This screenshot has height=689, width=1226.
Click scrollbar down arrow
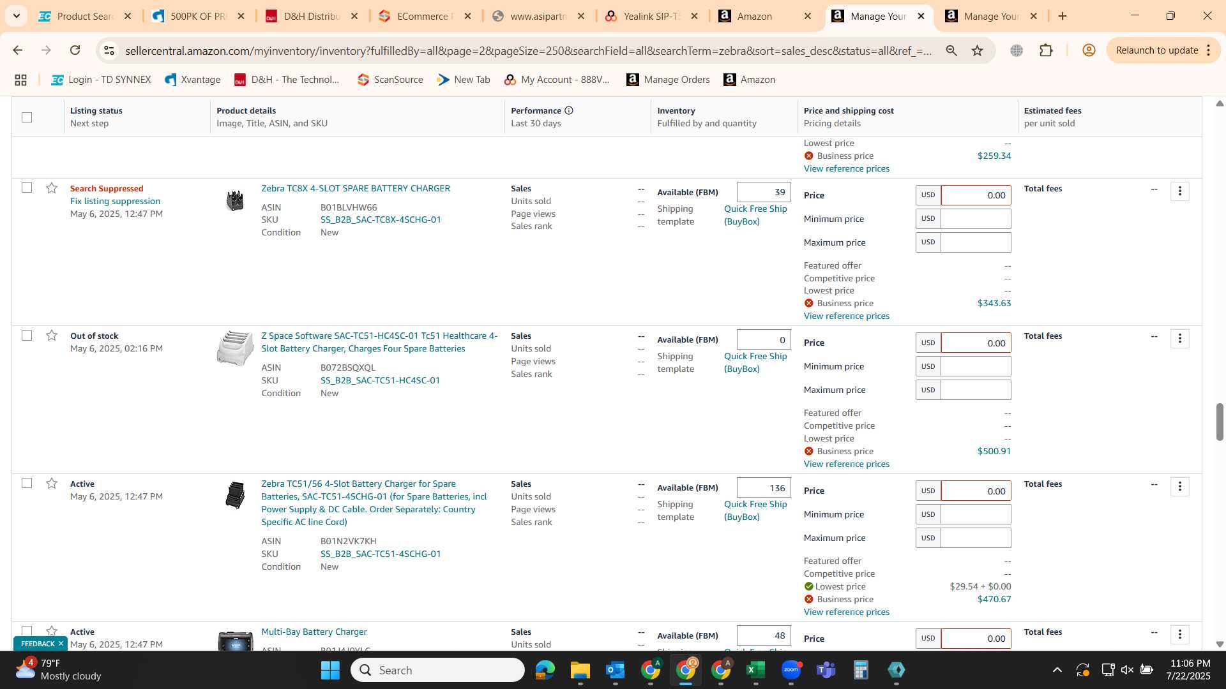(1220, 644)
